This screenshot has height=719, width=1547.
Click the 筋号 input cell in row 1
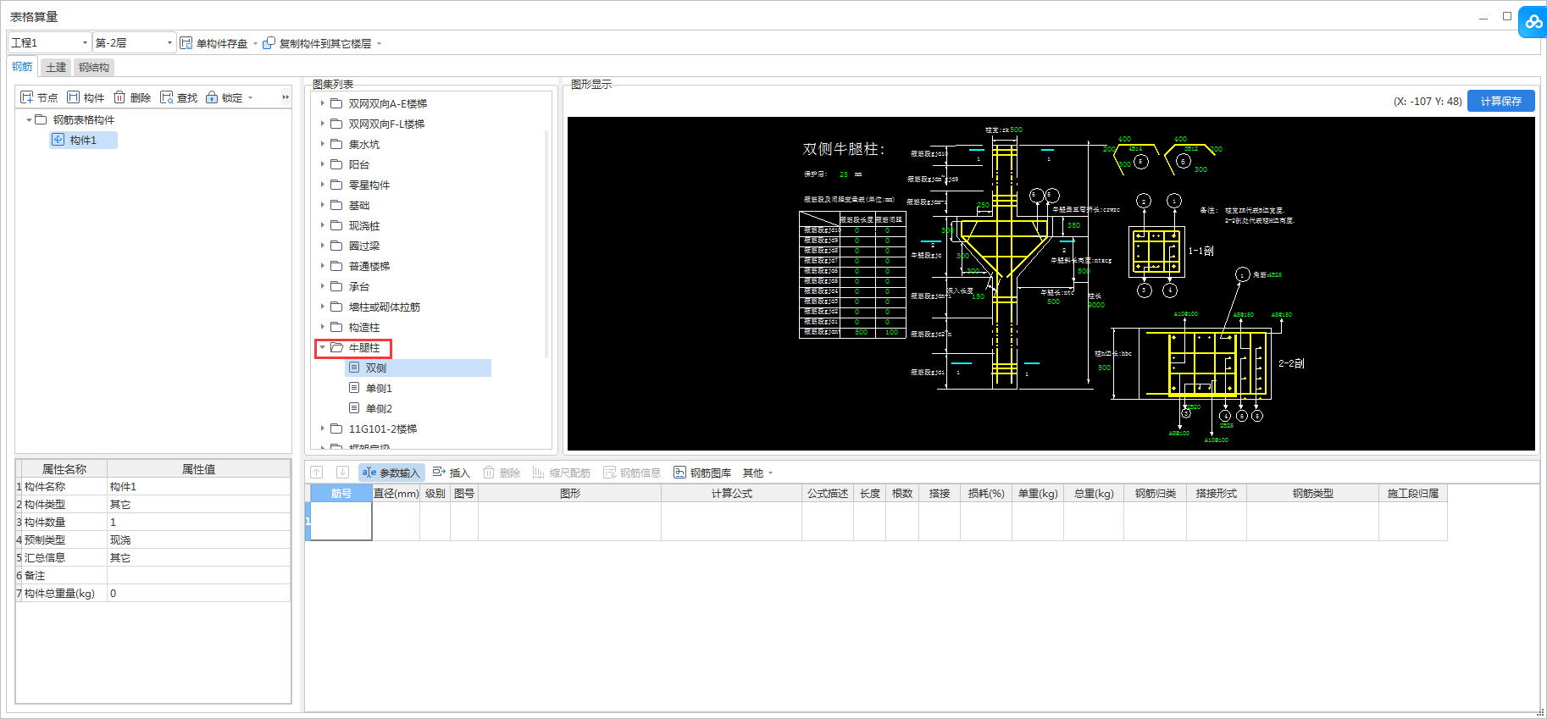(341, 521)
